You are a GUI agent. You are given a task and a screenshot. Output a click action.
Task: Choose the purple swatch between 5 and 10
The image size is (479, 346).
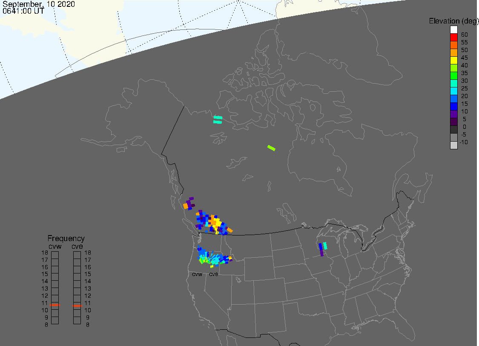(x=453, y=114)
